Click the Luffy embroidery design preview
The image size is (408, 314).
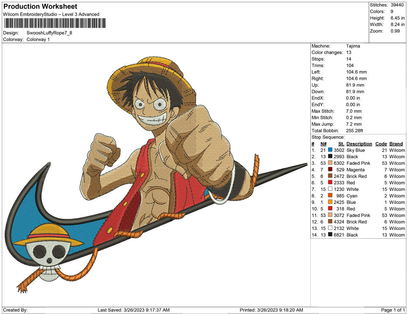[156, 174]
